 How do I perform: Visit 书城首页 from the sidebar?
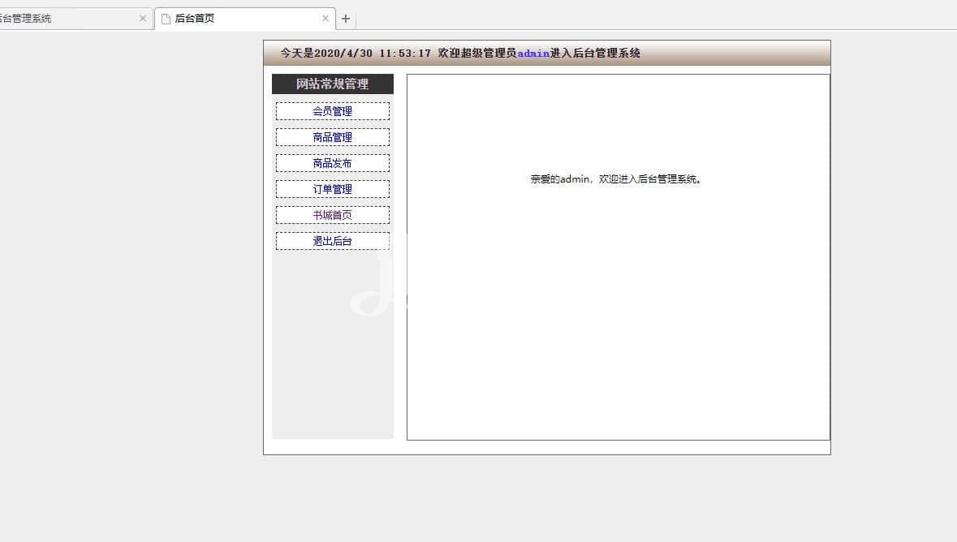[333, 215]
